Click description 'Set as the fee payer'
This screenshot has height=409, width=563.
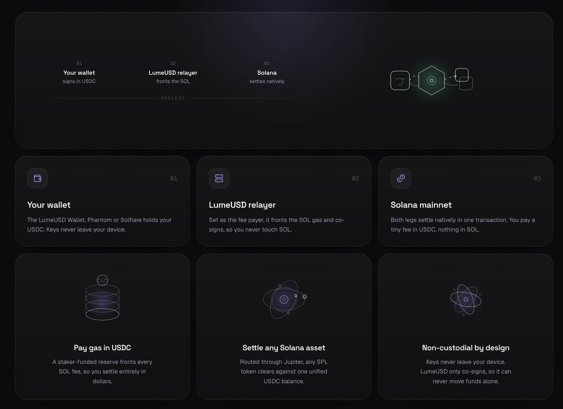click(x=277, y=225)
